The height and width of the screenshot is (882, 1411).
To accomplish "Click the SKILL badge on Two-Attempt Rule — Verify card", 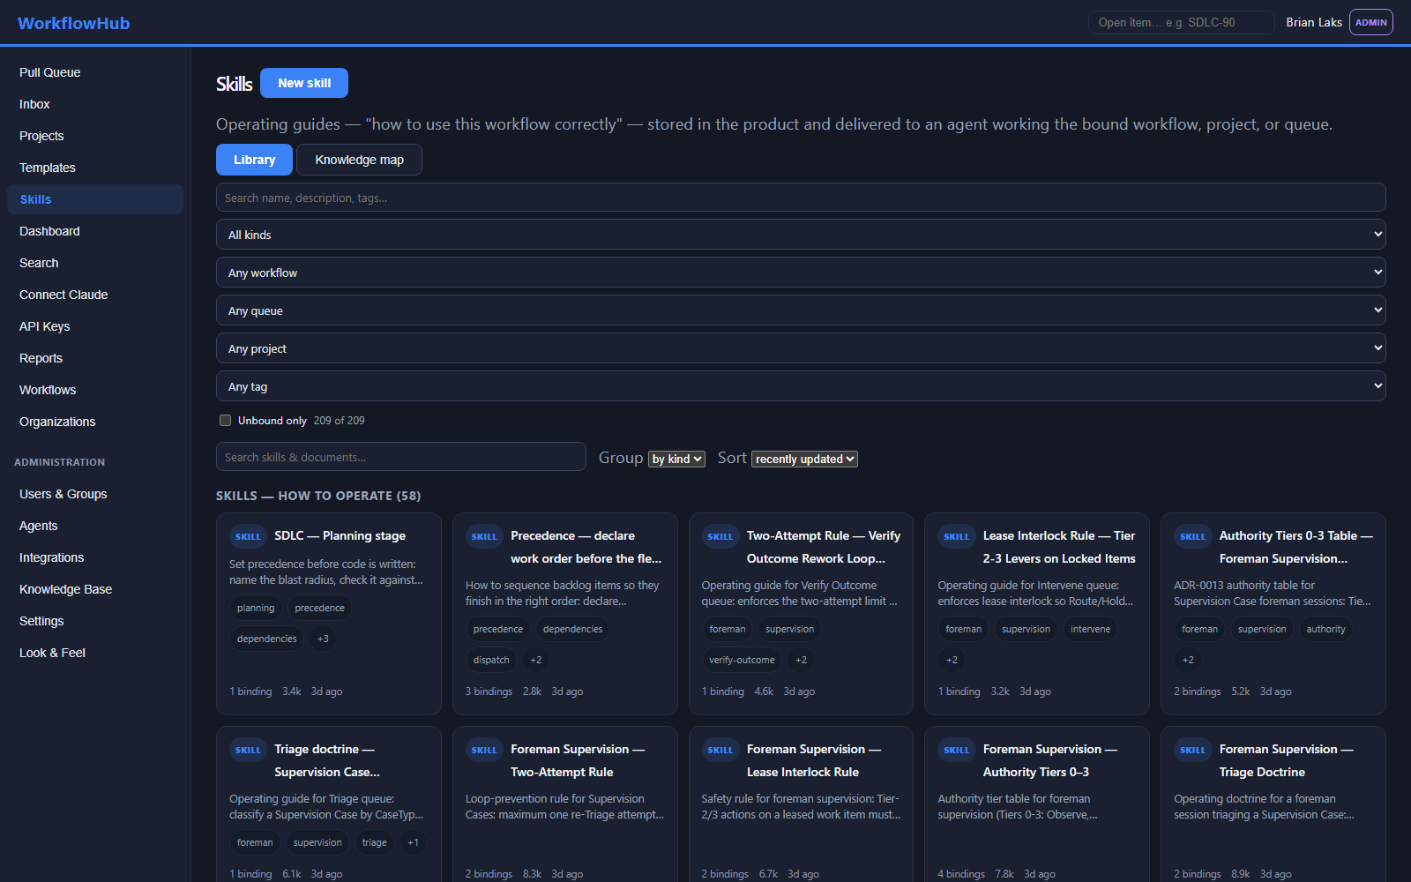I will [720, 536].
